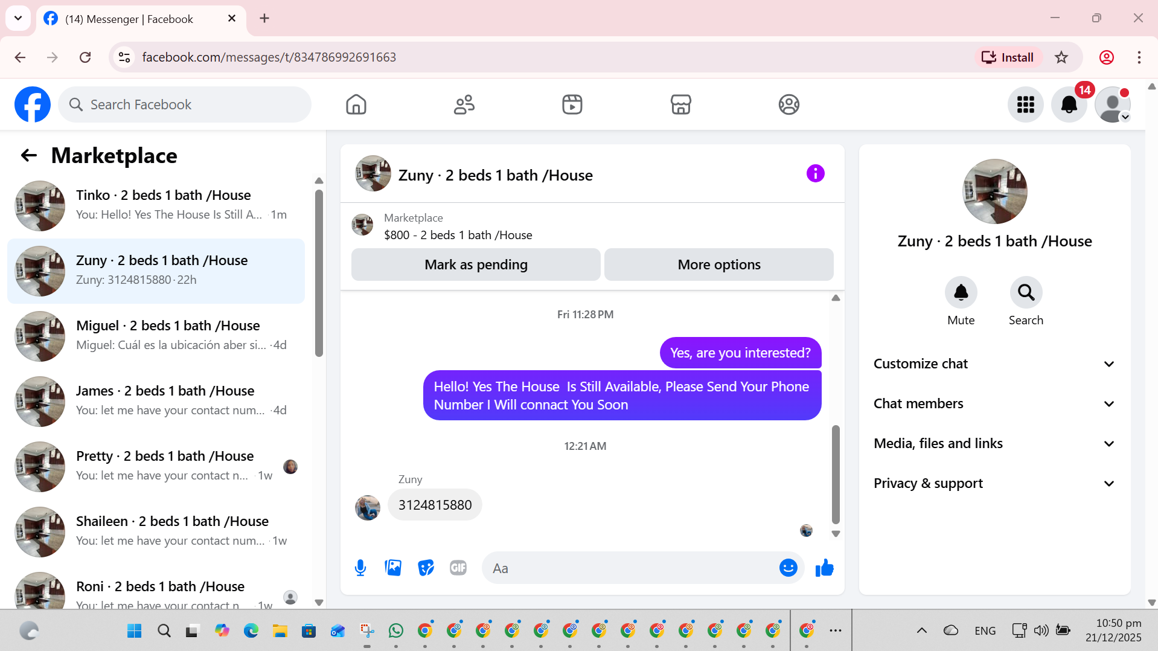The image size is (1158, 651).
Task: Reload the page with refresh icon
Action: [x=85, y=57]
